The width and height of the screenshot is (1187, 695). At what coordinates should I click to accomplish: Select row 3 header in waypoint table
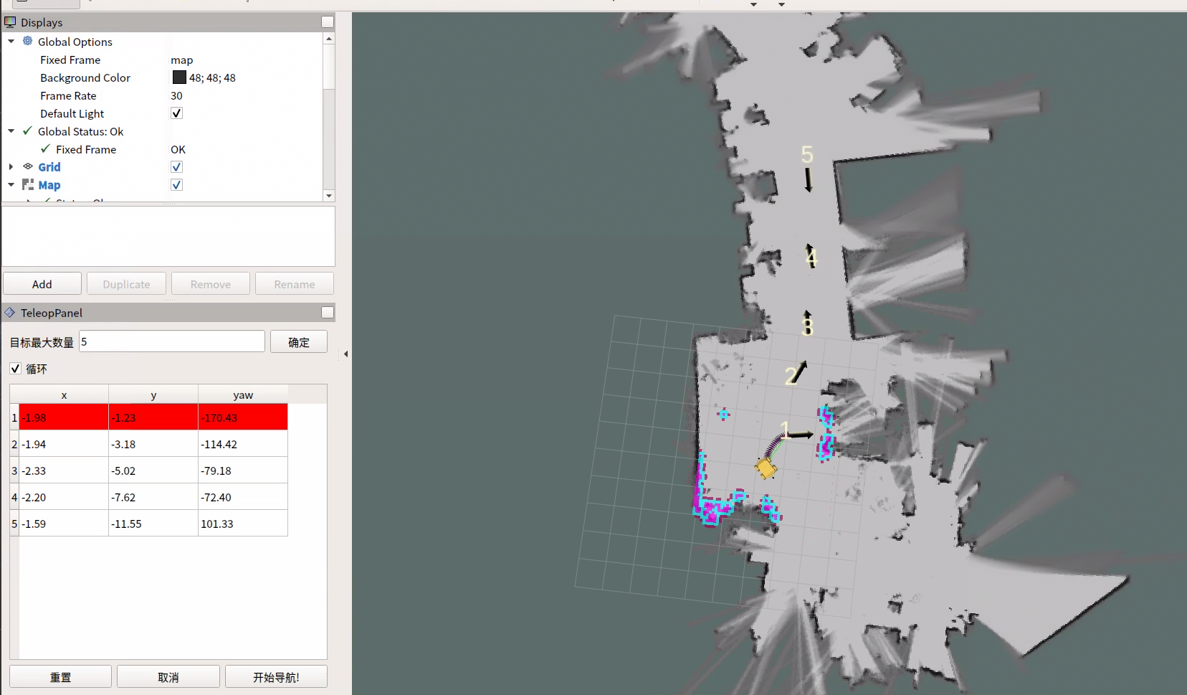(14, 471)
